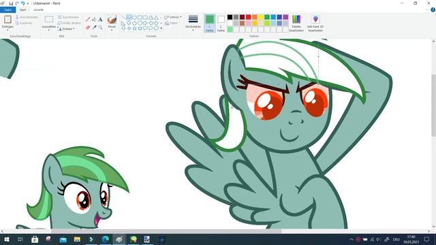Click the horizontal scrollbar thumb
The image size is (436, 245).
[x=166, y=231]
